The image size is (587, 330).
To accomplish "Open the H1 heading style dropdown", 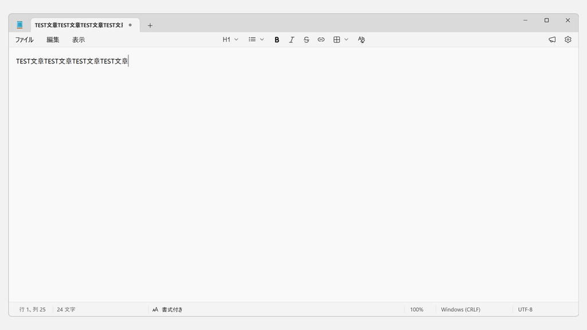I will 230,40.
